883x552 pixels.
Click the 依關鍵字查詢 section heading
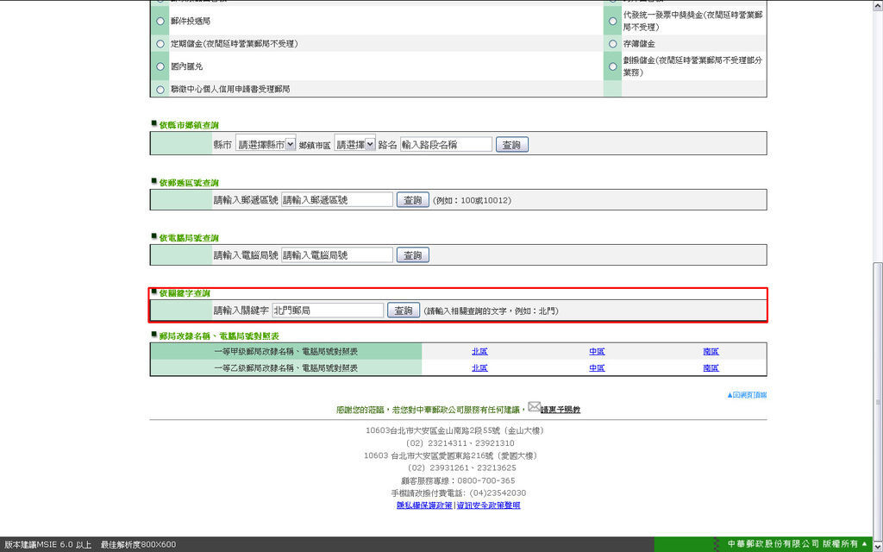point(185,293)
